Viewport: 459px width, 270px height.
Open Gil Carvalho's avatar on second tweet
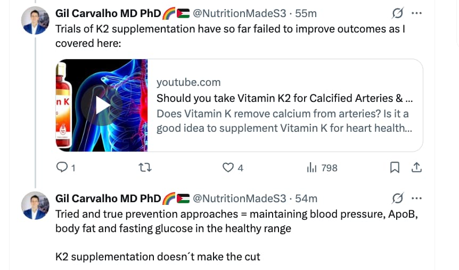pyautogui.click(x=35, y=206)
